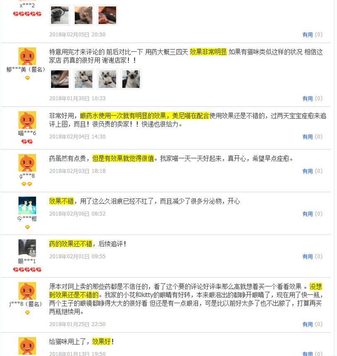
Task: Click the avatar icon of user g***8
Action: pos(27,163)
